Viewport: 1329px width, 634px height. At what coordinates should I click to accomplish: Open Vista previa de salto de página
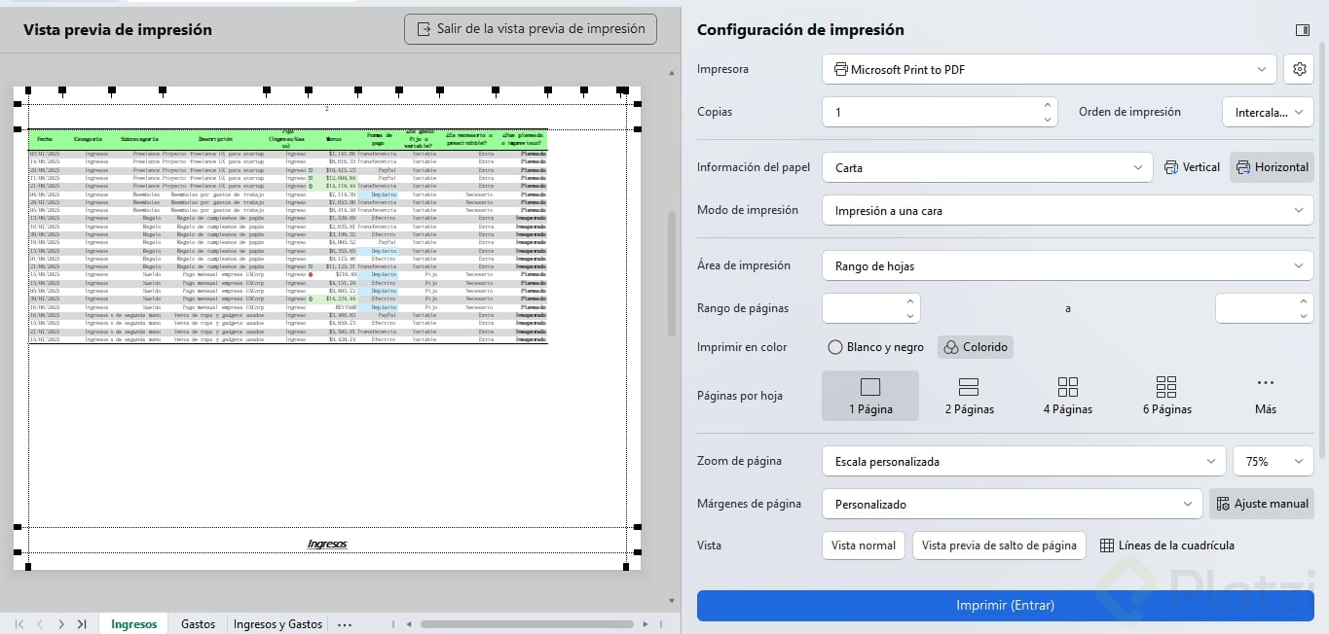click(999, 546)
